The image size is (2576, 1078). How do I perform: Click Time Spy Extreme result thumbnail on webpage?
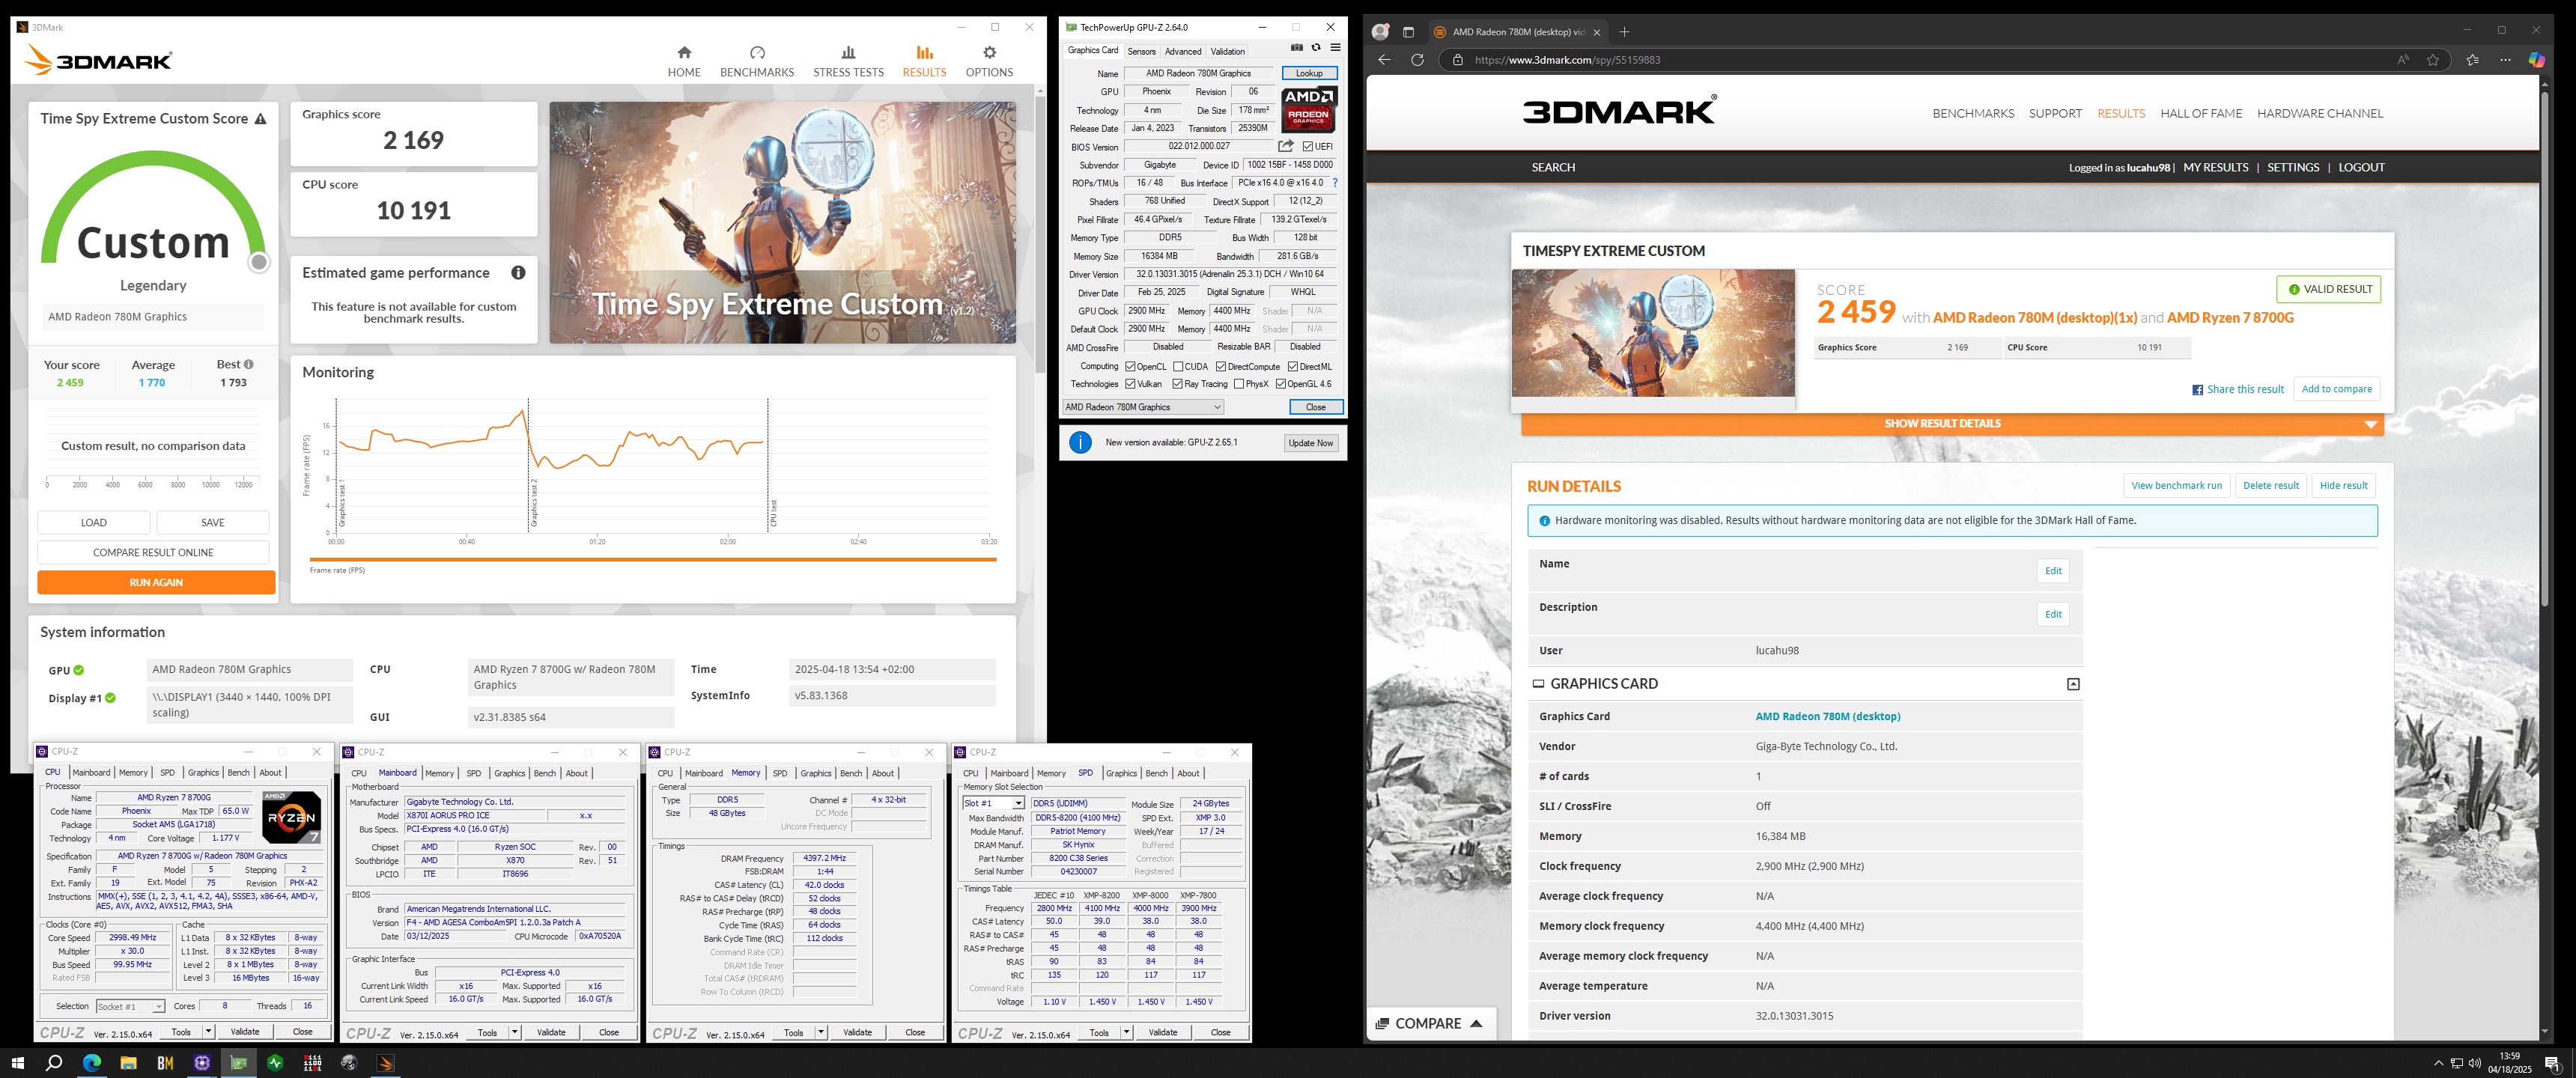1653,333
